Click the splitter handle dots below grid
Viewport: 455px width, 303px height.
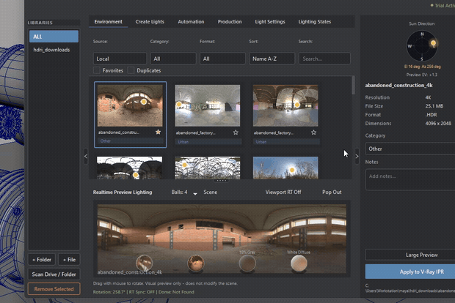coord(222,181)
